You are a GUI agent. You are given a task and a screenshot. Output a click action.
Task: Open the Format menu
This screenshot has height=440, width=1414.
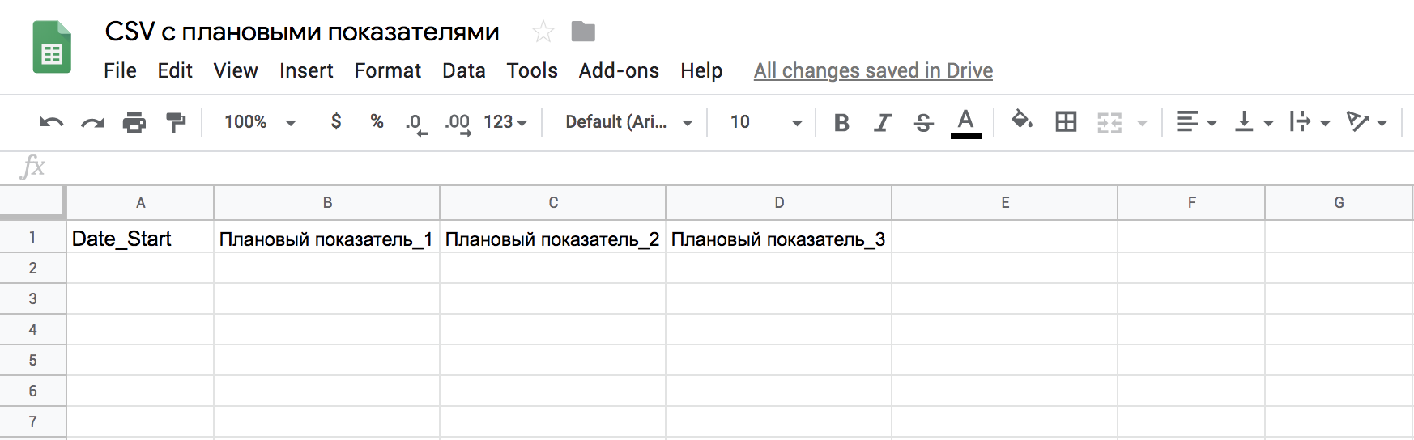387,71
